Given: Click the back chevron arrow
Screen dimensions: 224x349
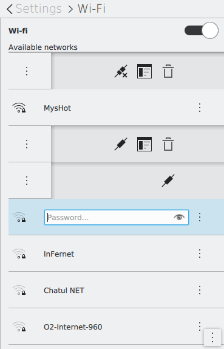Looking at the screenshot, I should [x=10, y=9].
